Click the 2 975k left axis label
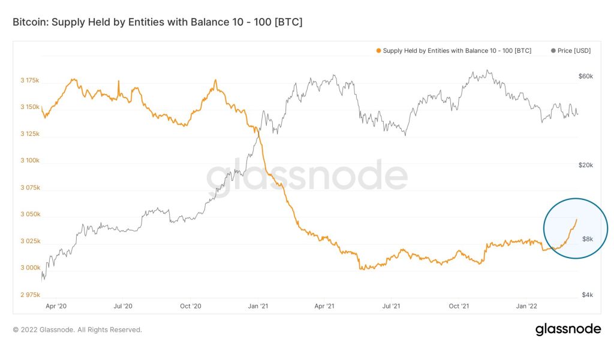The height and width of the screenshot is (345, 614). pyautogui.click(x=29, y=295)
